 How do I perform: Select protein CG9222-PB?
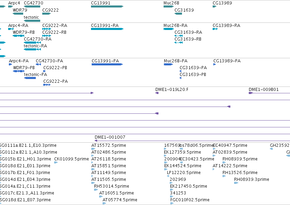(55, 68)
